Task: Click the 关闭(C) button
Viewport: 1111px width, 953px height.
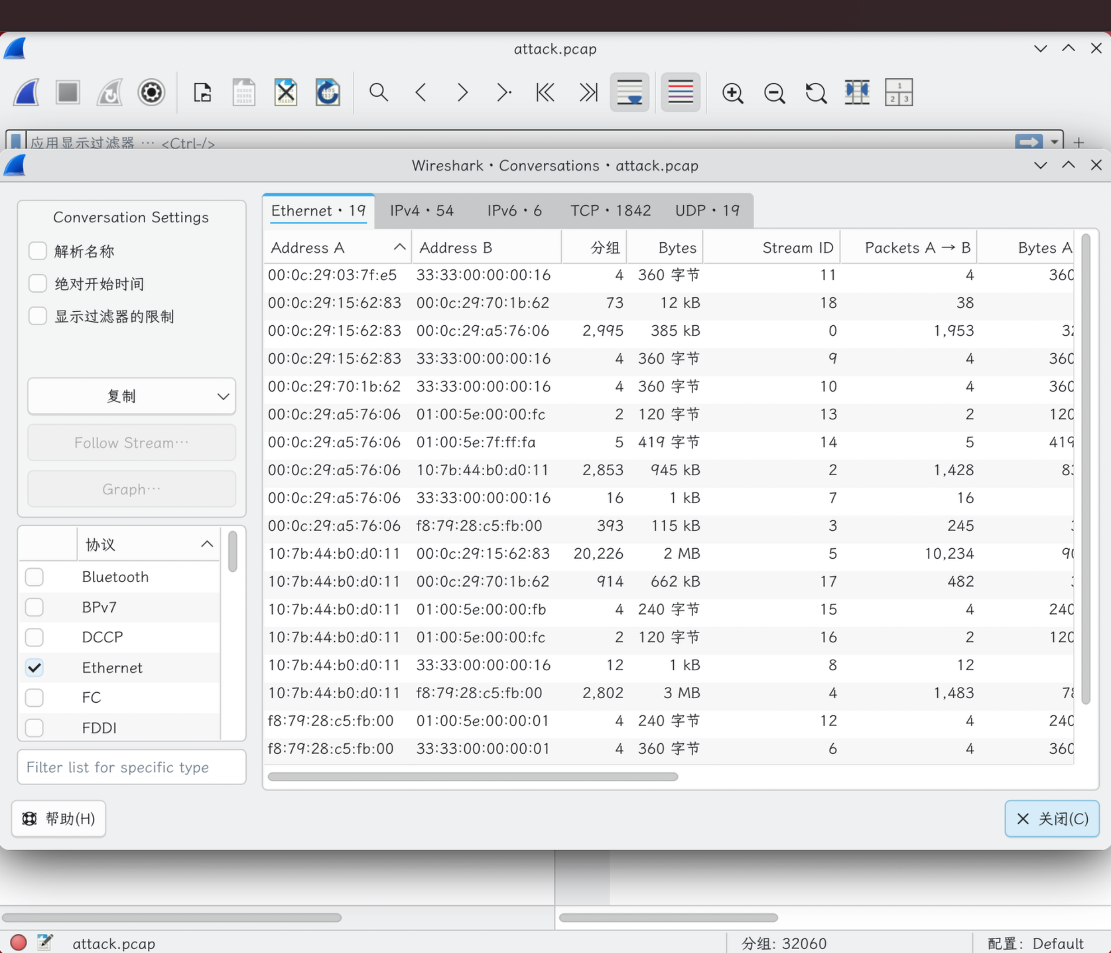Action: point(1052,818)
